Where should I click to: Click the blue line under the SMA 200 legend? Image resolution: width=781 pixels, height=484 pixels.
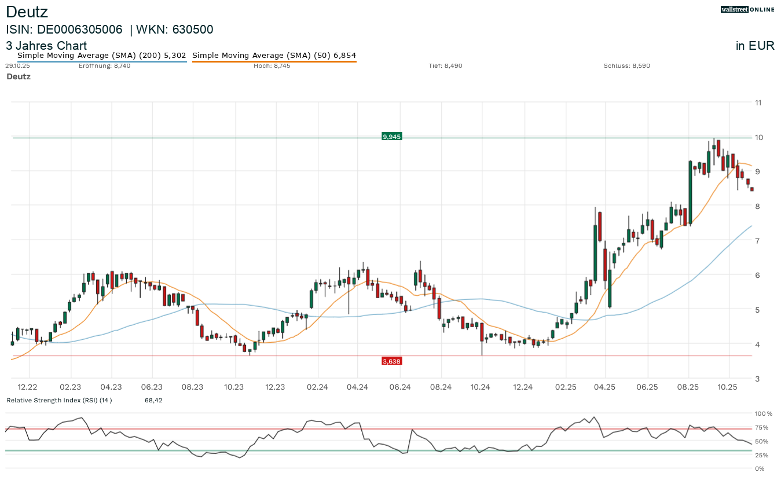(x=102, y=61)
